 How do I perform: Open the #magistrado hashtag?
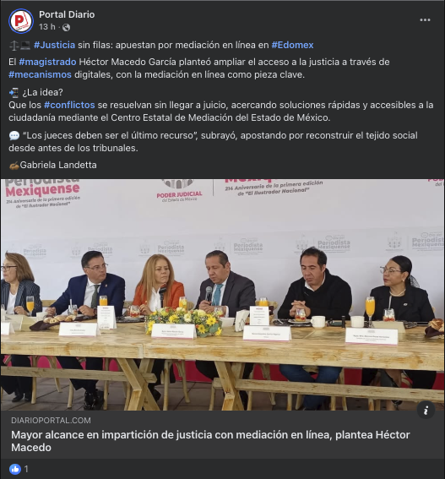47,62
